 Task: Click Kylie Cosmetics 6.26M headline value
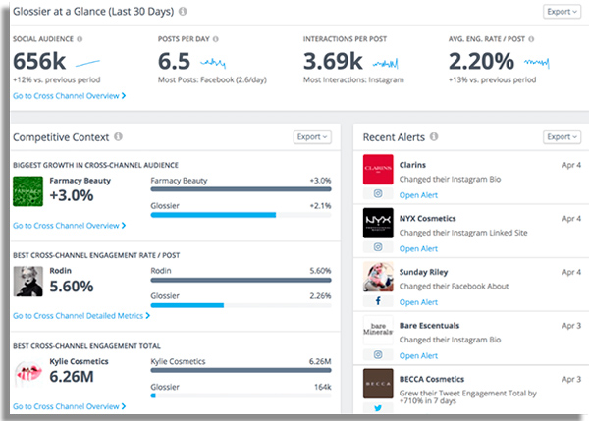[72, 376]
